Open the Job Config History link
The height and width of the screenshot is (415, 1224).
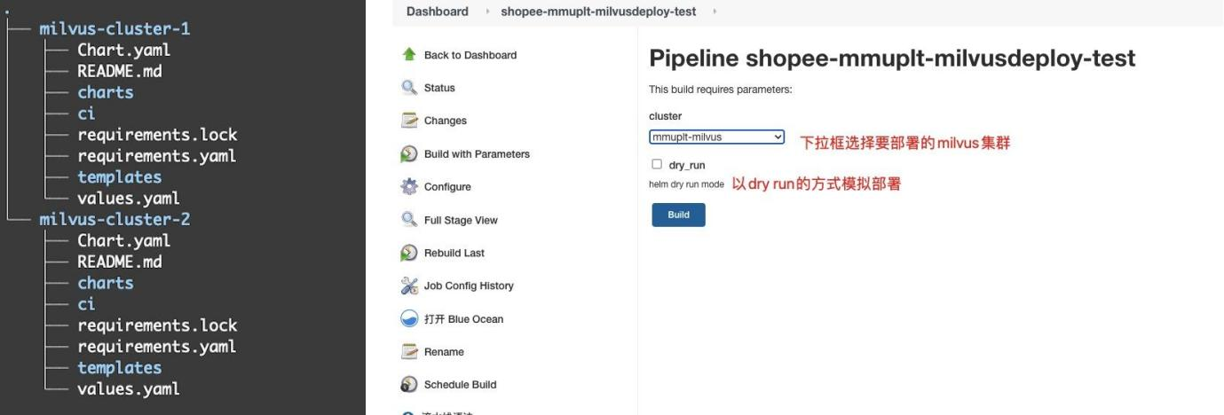[469, 286]
